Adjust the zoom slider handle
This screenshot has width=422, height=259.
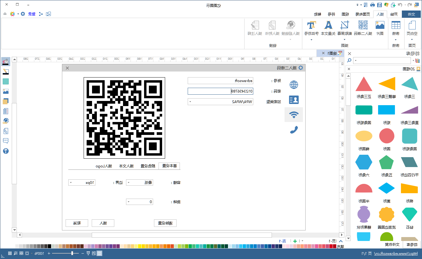[72, 253]
